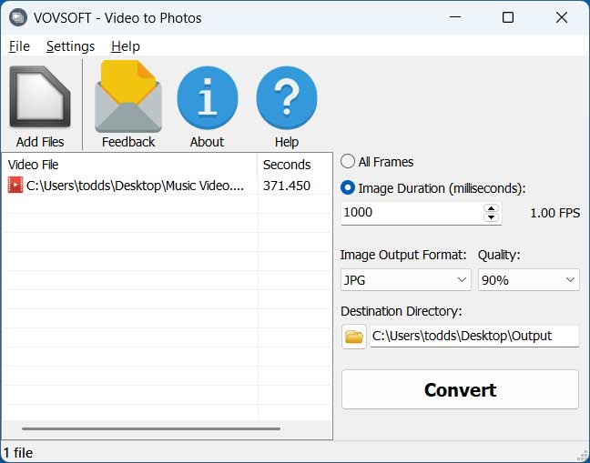Open the Image Output Format JPG dropdown

[x=406, y=280]
